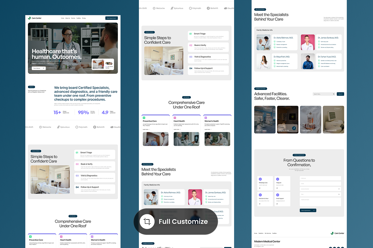Submit the form's Book Appointment button

(308, 210)
